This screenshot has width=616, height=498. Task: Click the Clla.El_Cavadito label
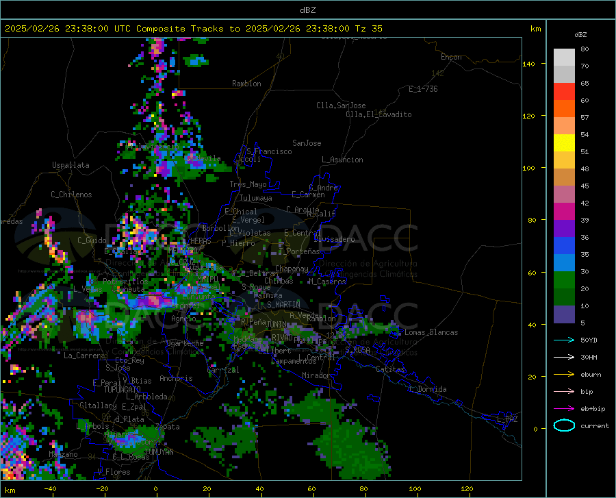[x=378, y=114]
